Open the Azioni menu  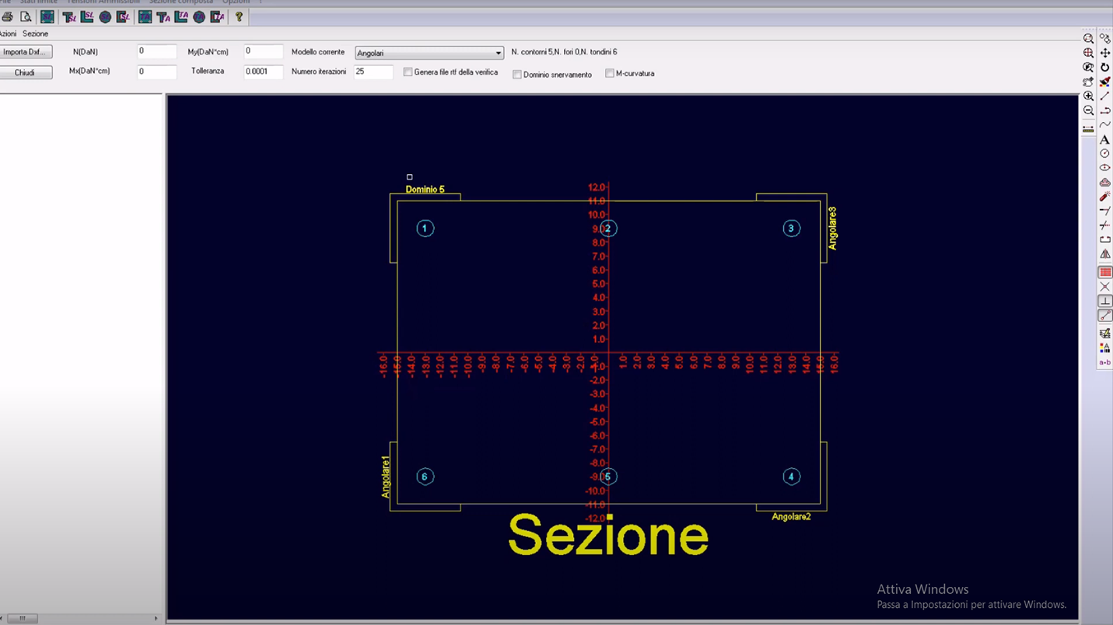click(x=8, y=33)
